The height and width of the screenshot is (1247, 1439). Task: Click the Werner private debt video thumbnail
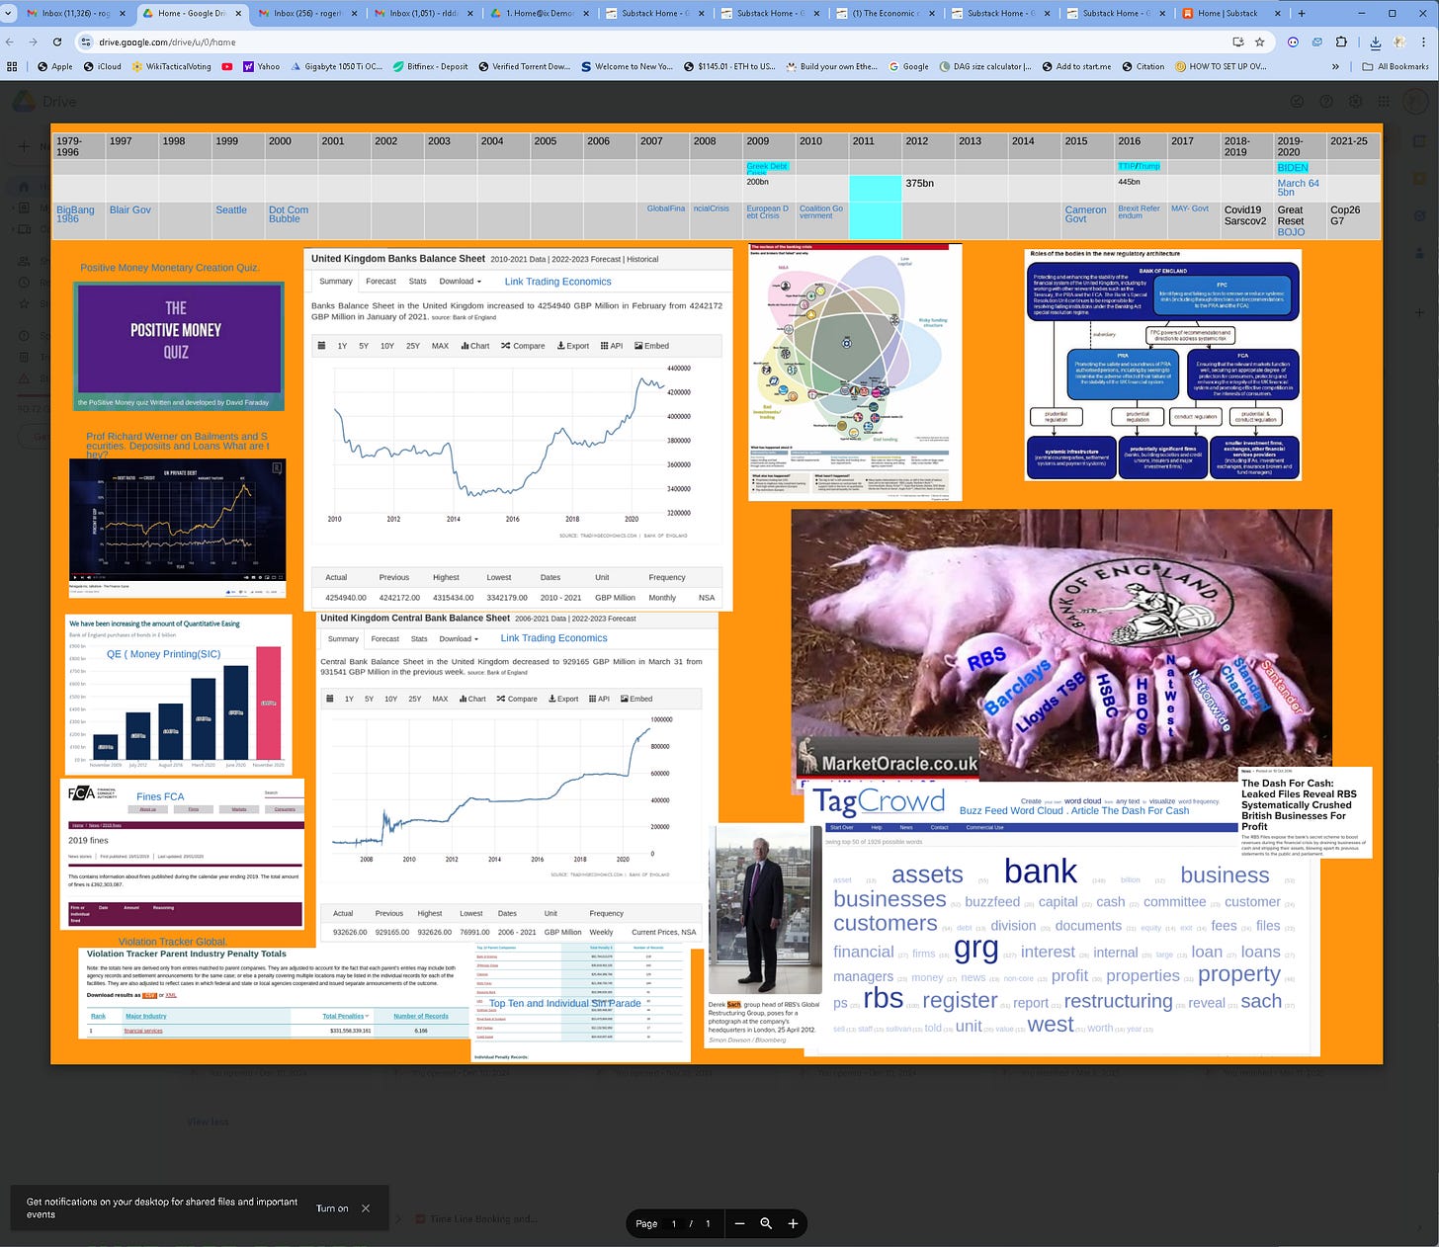[178, 527]
